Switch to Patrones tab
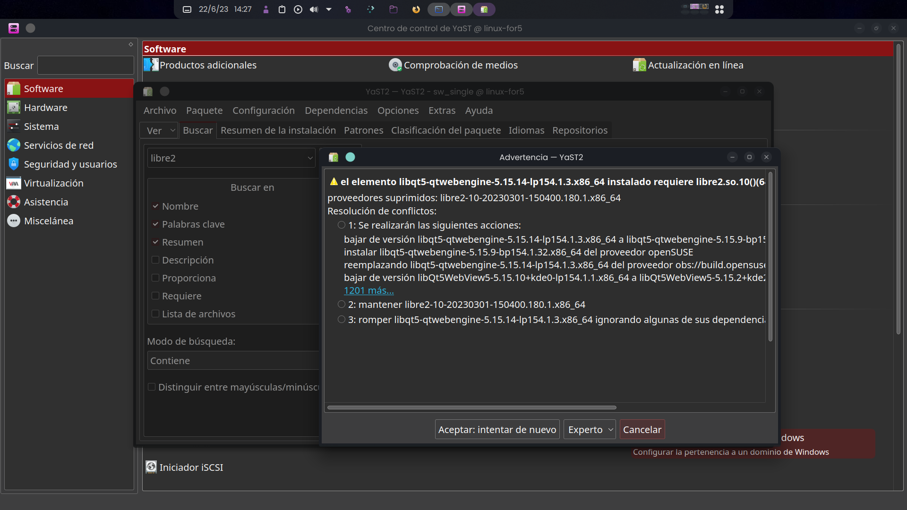 364,130
